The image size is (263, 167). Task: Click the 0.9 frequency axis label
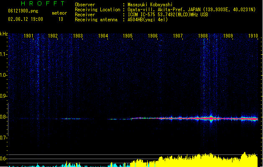[3, 96]
